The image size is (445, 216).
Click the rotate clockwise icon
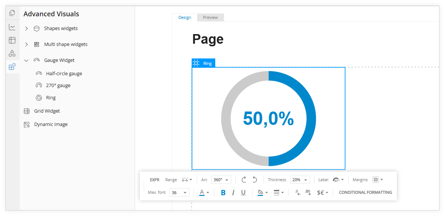click(x=244, y=180)
